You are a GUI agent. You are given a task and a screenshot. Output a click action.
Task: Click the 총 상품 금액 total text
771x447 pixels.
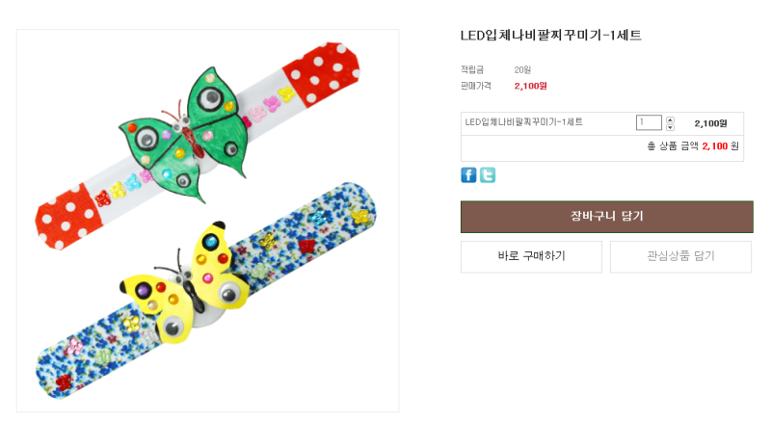click(672, 146)
